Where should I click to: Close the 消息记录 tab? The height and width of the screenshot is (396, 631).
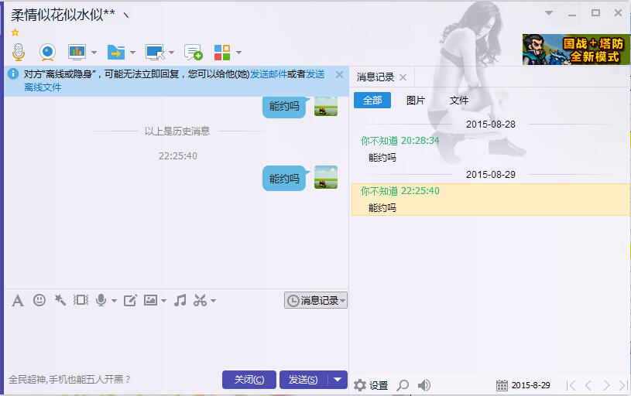pyautogui.click(x=403, y=77)
